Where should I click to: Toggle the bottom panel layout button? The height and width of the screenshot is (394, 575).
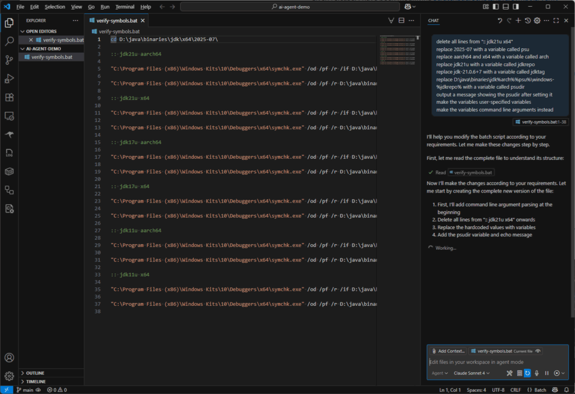[x=505, y=7]
